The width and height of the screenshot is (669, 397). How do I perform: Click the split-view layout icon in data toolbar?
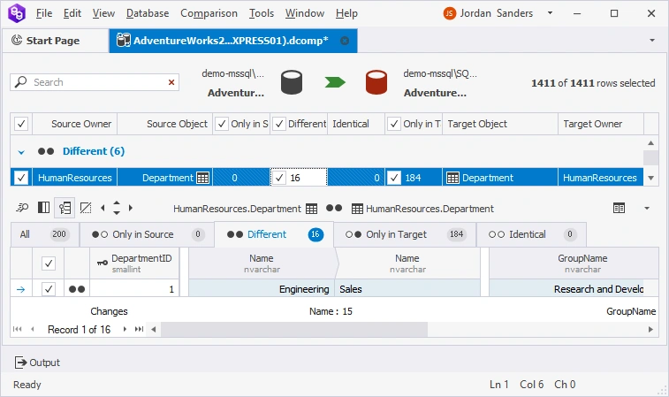(x=43, y=208)
